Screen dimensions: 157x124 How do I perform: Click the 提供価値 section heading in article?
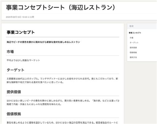14,92
